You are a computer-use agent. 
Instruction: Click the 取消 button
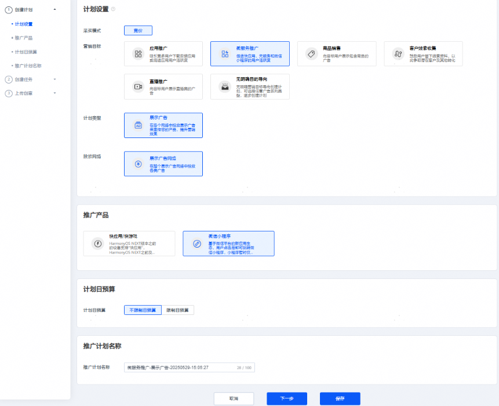click(234, 398)
